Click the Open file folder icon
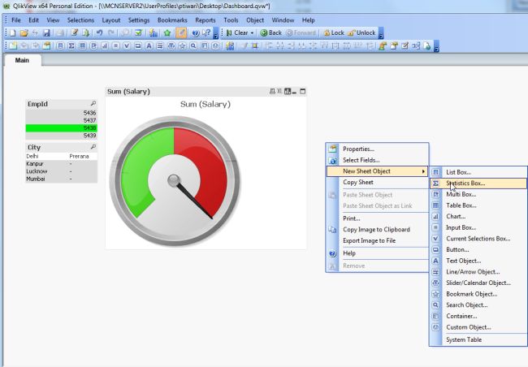The height and width of the screenshot is (367, 528). tap(24, 33)
